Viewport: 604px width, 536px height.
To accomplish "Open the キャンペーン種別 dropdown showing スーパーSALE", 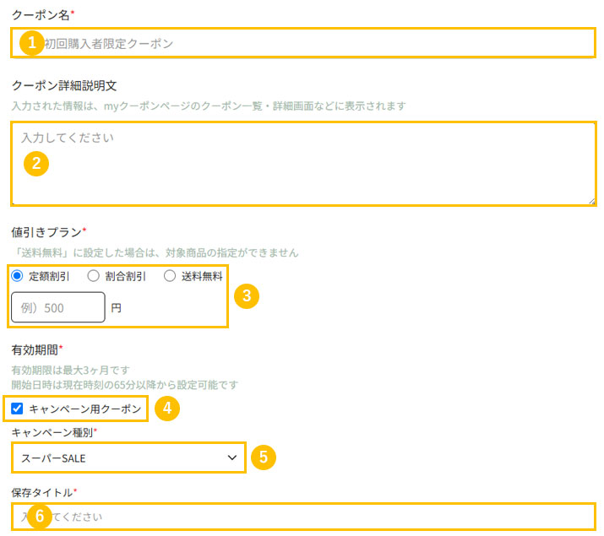I will point(128,457).
